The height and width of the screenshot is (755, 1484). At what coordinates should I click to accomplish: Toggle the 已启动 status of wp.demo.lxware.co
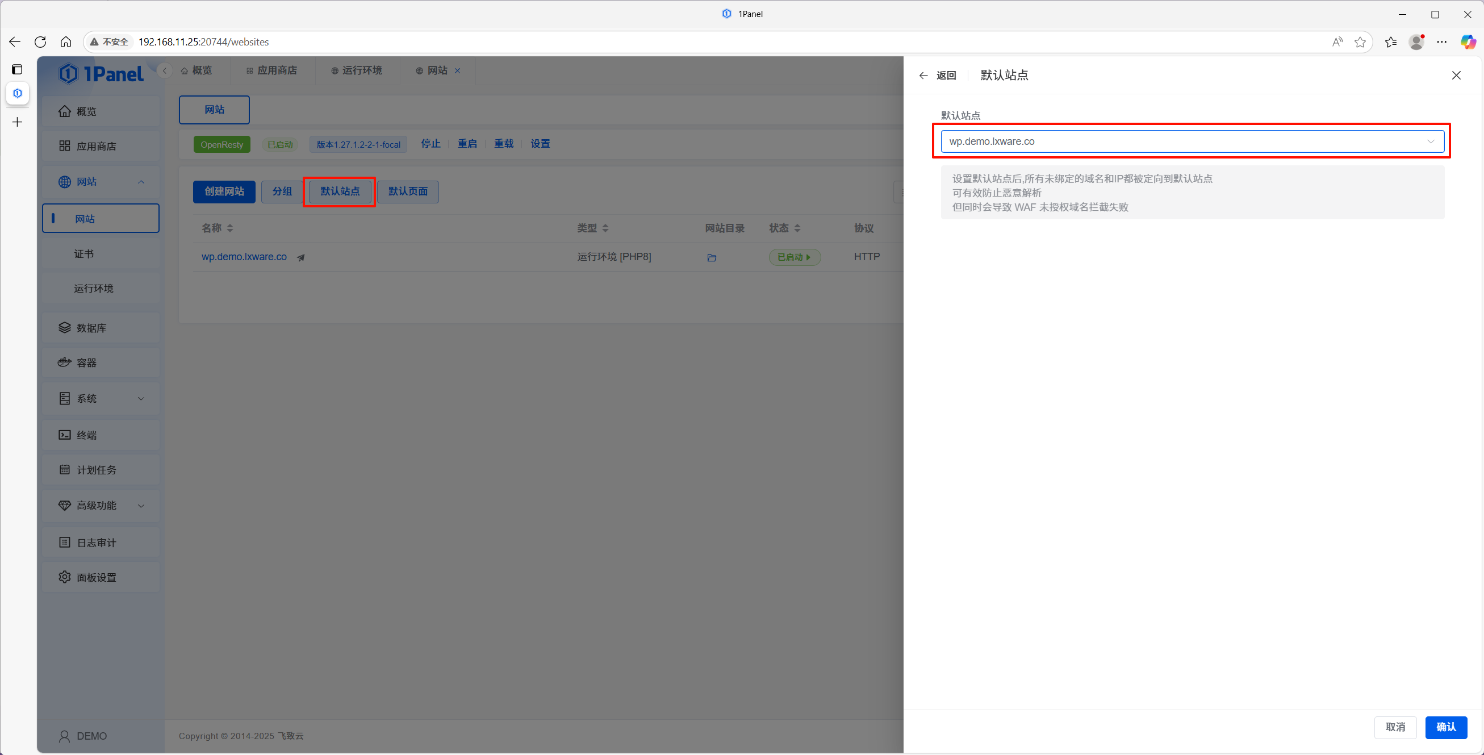[x=795, y=257]
